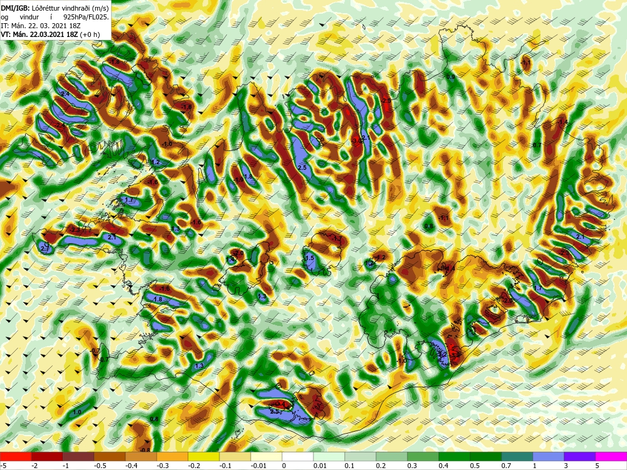627x470 pixels.
Task: Click the '2.4' value label on the map
Action: point(64,94)
